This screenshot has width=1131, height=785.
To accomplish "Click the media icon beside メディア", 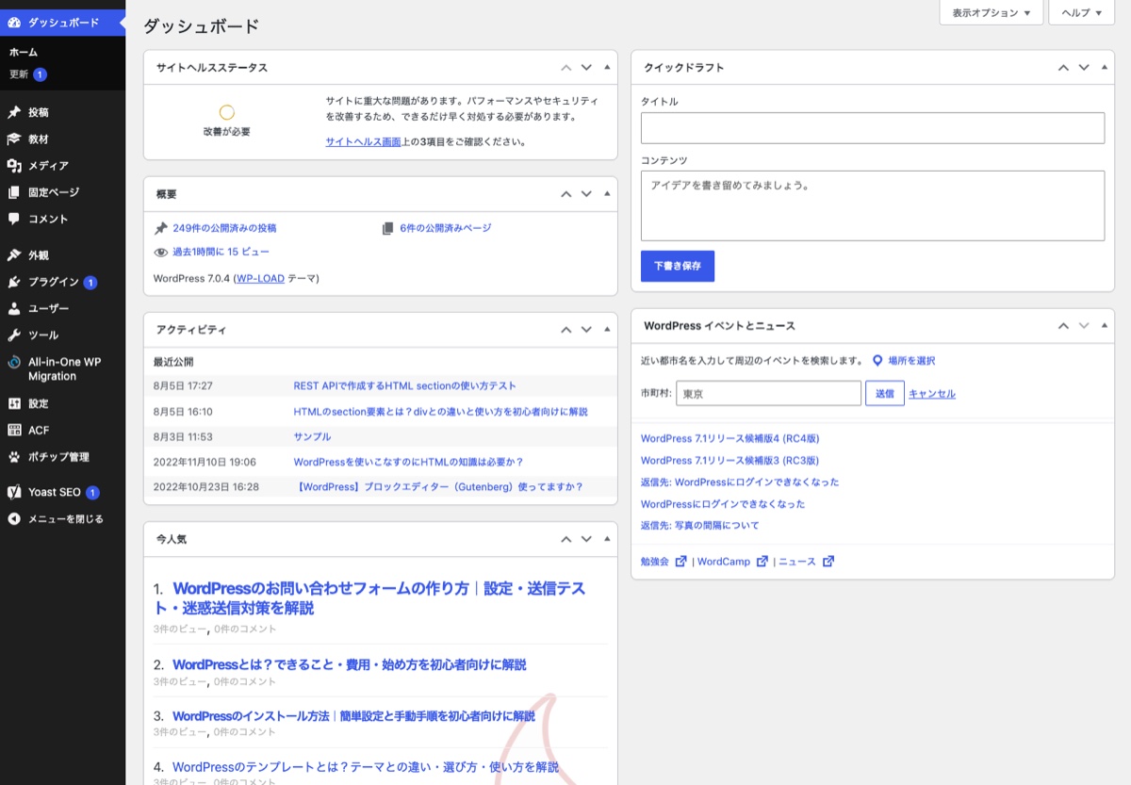I will coord(14,166).
